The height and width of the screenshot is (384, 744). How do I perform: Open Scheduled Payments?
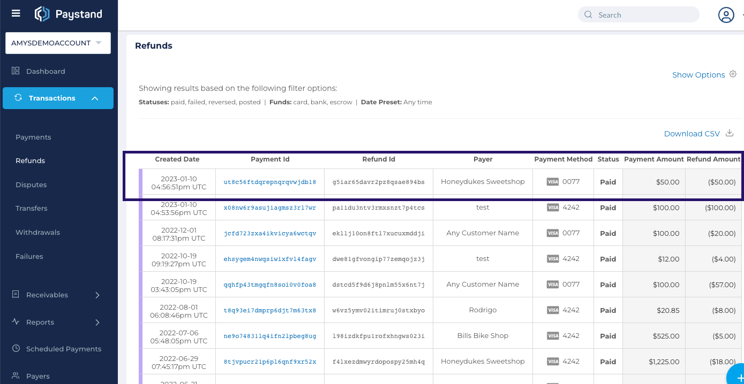click(64, 349)
